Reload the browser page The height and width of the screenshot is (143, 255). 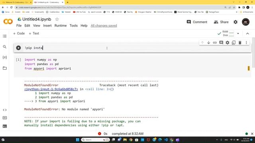[x=12, y=7]
